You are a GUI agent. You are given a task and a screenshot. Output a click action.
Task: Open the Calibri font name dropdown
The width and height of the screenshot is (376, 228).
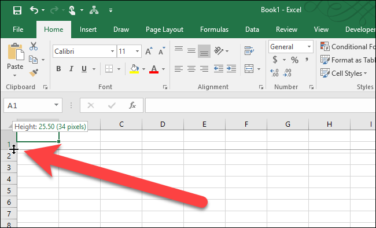tap(112, 51)
